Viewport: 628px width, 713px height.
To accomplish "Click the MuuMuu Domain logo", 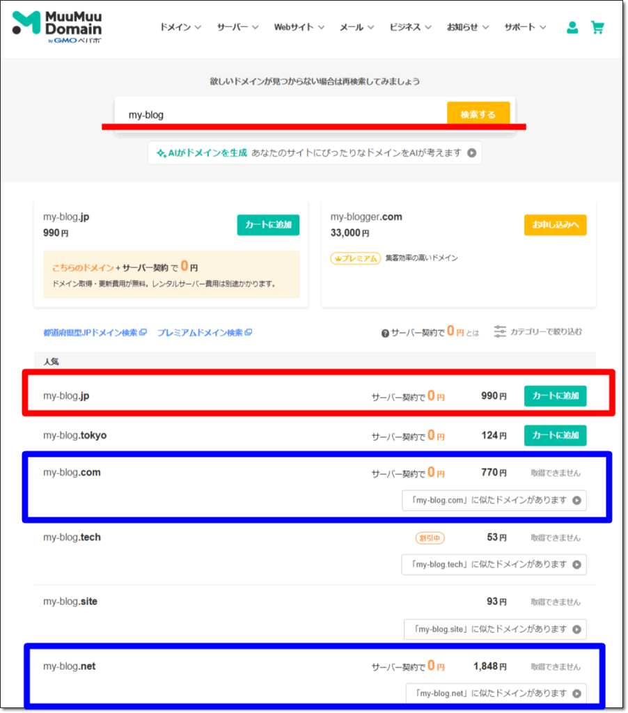I will click(x=56, y=28).
